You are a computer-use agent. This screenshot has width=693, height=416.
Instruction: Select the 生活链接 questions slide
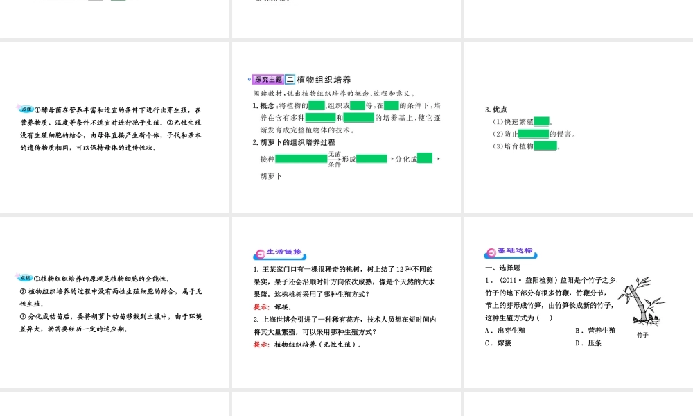click(x=346, y=302)
